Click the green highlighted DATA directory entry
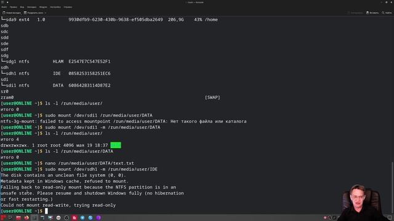 [116, 145]
